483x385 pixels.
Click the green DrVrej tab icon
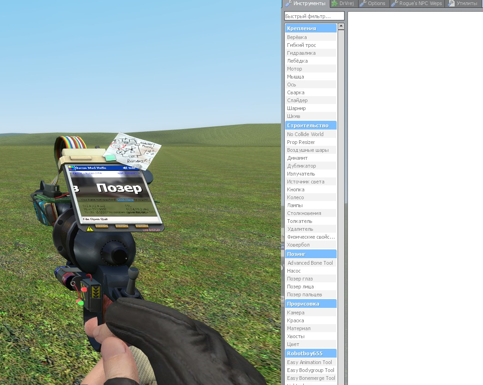click(x=334, y=3)
